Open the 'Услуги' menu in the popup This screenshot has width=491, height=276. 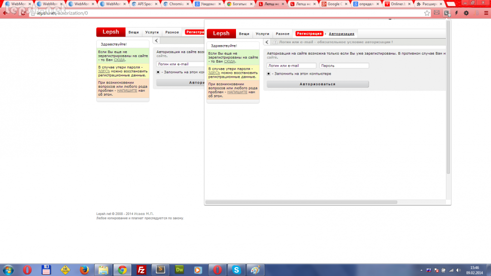tap(262, 34)
